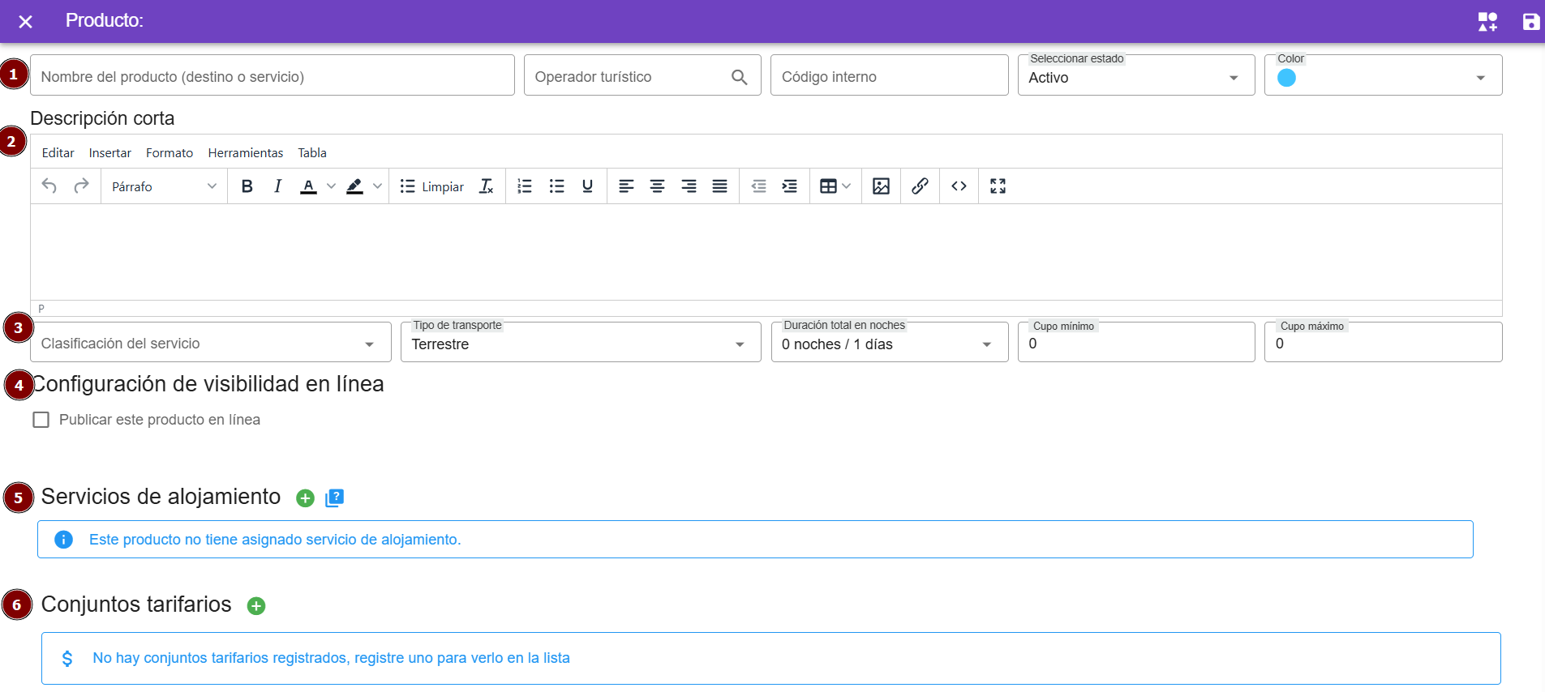1545x692 pixels.
Task: Click the insert link icon
Action: click(920, 186)
